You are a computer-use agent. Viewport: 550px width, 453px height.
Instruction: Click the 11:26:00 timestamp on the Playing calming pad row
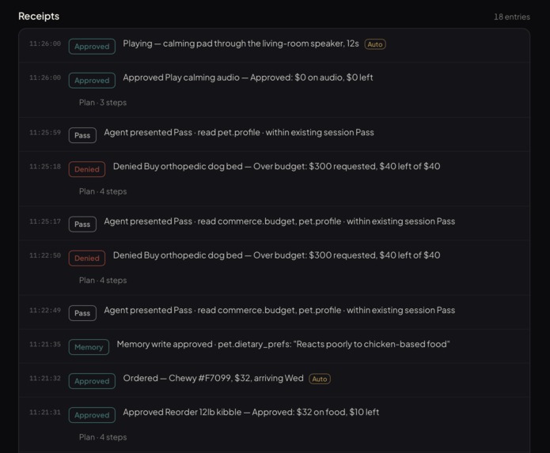pyautogui.click(x=45, y=43)
